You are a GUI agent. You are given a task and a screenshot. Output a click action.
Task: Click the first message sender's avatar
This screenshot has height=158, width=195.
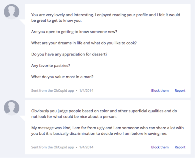click(x=12, y=11)
